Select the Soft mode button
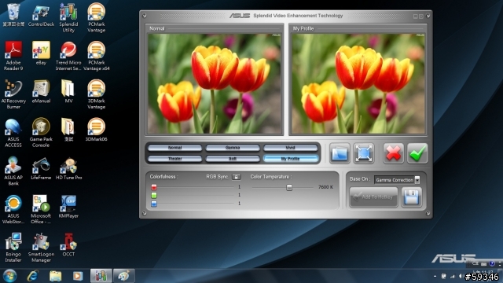503x283 pixels. click(x=233, y=159)
